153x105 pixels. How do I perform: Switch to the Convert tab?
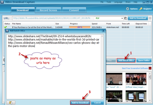coord(74,10)
